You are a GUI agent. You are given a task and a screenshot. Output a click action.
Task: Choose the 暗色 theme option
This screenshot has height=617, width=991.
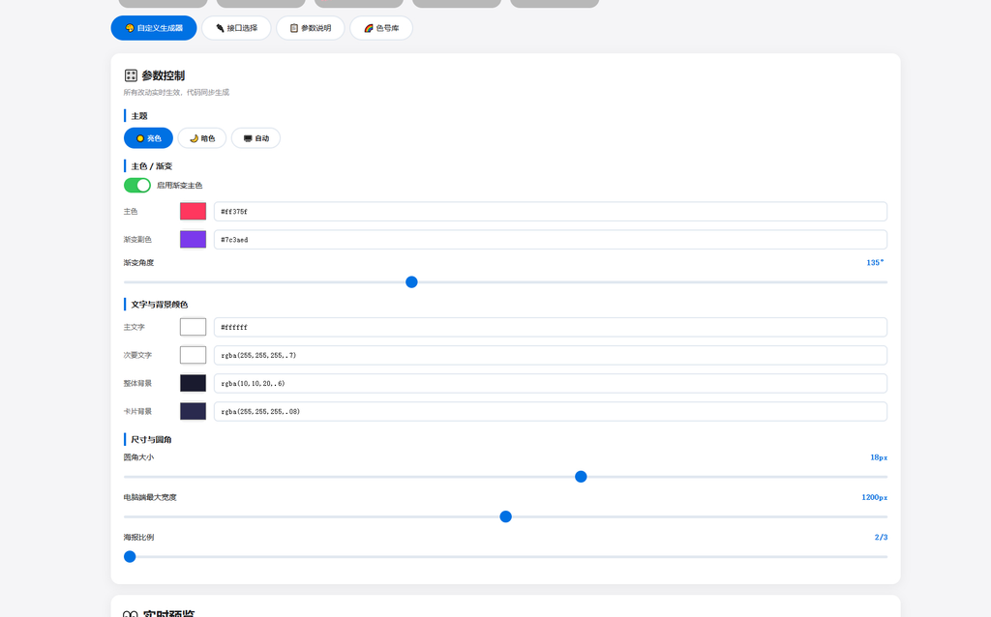[202, 138]
